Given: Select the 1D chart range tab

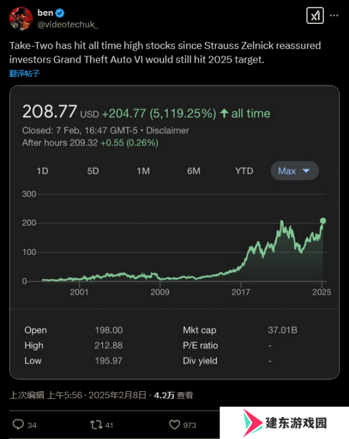Looking at the screenshot, I should 43,171.
